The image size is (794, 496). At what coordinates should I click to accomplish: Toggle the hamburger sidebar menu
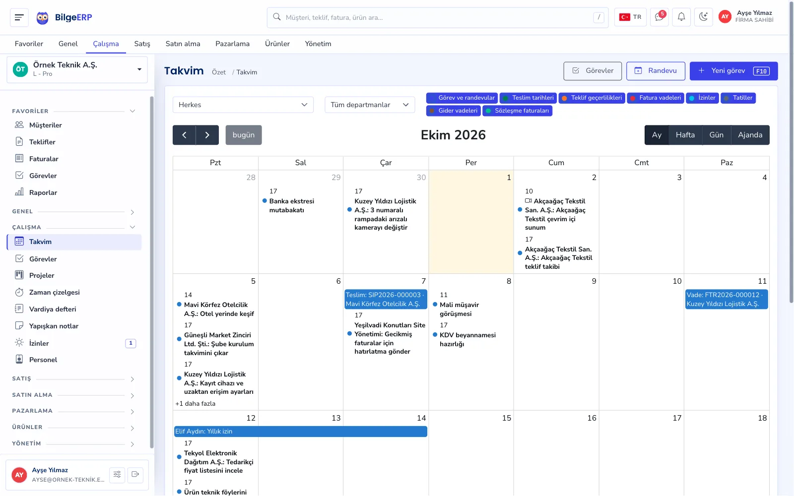point(19,17)
